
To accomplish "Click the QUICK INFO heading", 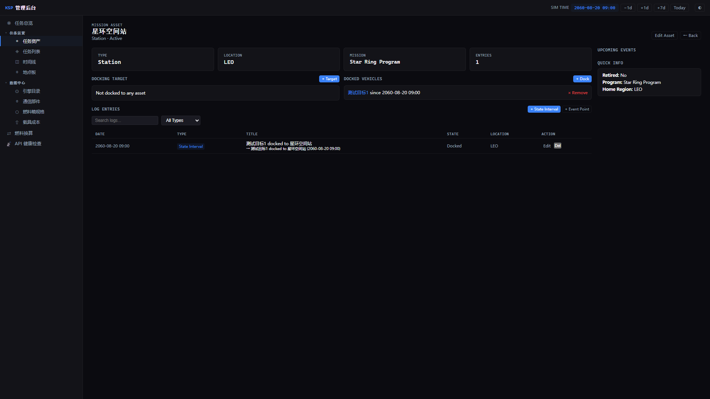I will [610, 63].
